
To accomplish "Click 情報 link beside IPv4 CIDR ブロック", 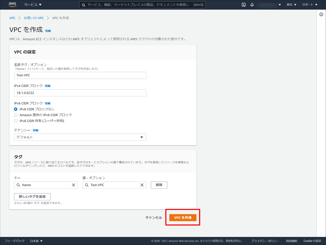I will (x=48, y=86).
